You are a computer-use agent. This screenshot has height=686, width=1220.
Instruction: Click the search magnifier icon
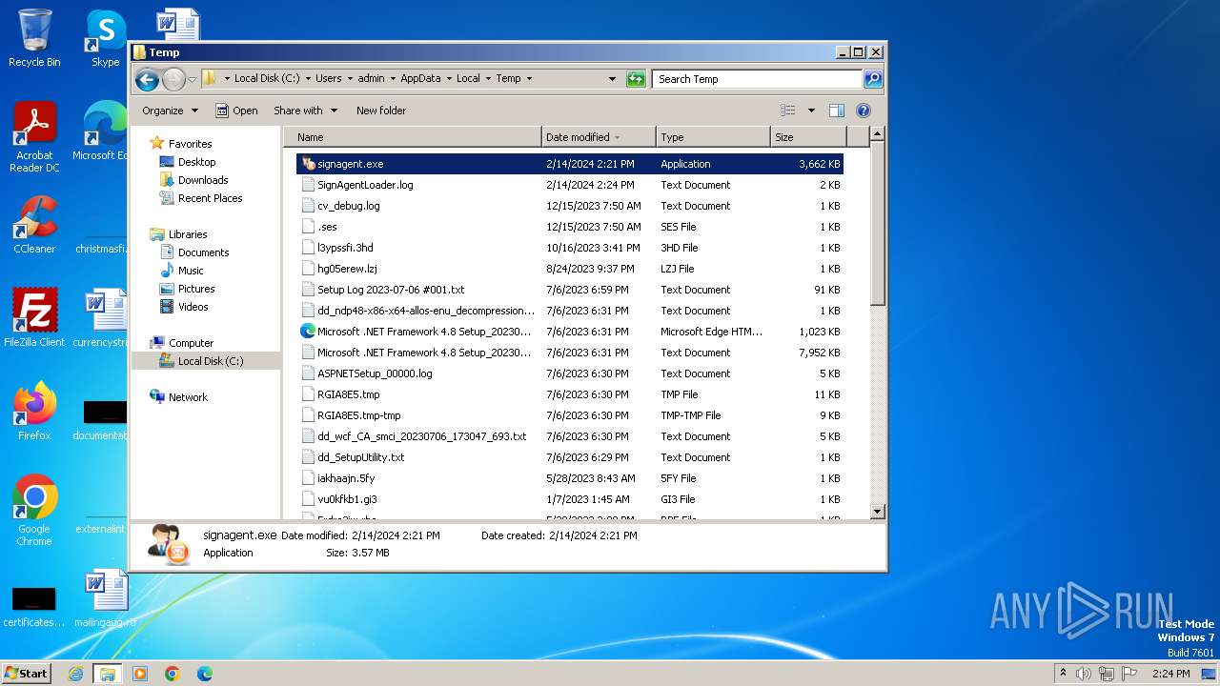point(873,79)
